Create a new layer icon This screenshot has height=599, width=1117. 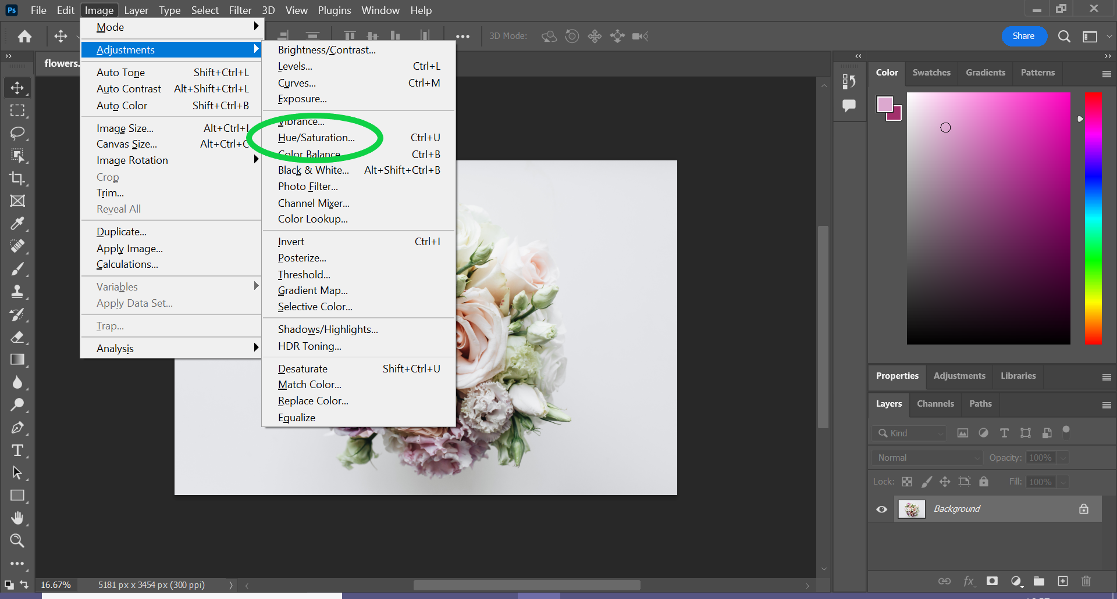point(1063,581)
